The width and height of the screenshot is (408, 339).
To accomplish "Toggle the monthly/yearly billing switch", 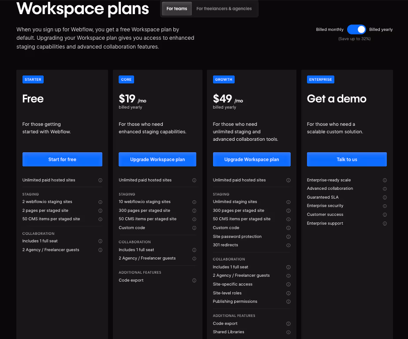I will pyautogui.click(x=356, y=30).
